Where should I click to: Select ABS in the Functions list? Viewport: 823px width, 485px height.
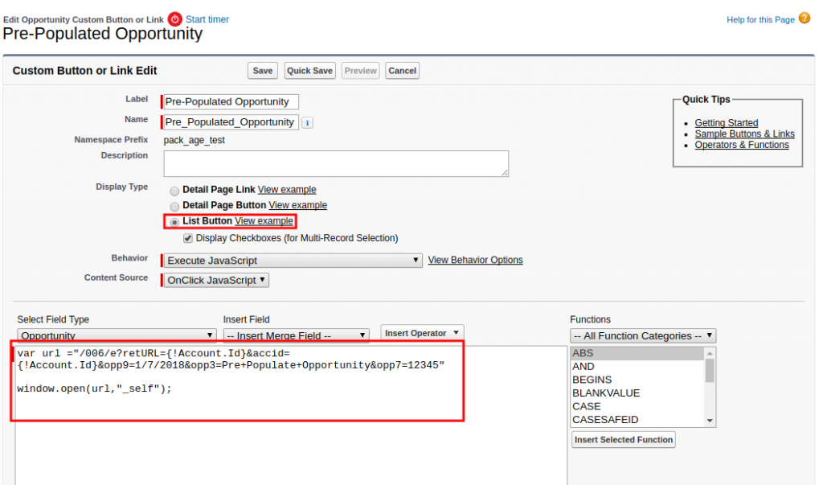637,353
